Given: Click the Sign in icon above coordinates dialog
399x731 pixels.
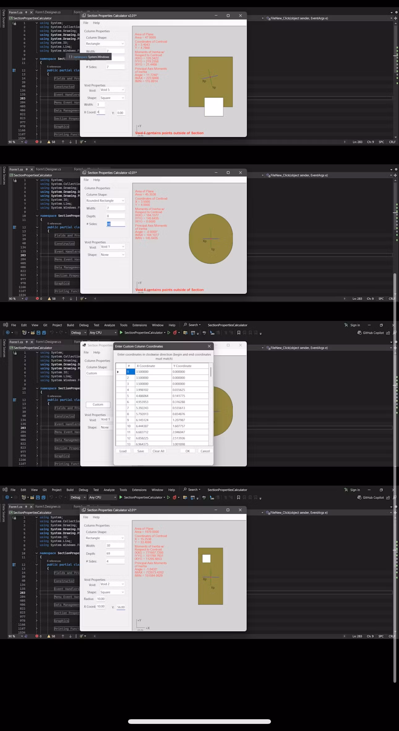Looking at the screenshot, I should [346, 325].
